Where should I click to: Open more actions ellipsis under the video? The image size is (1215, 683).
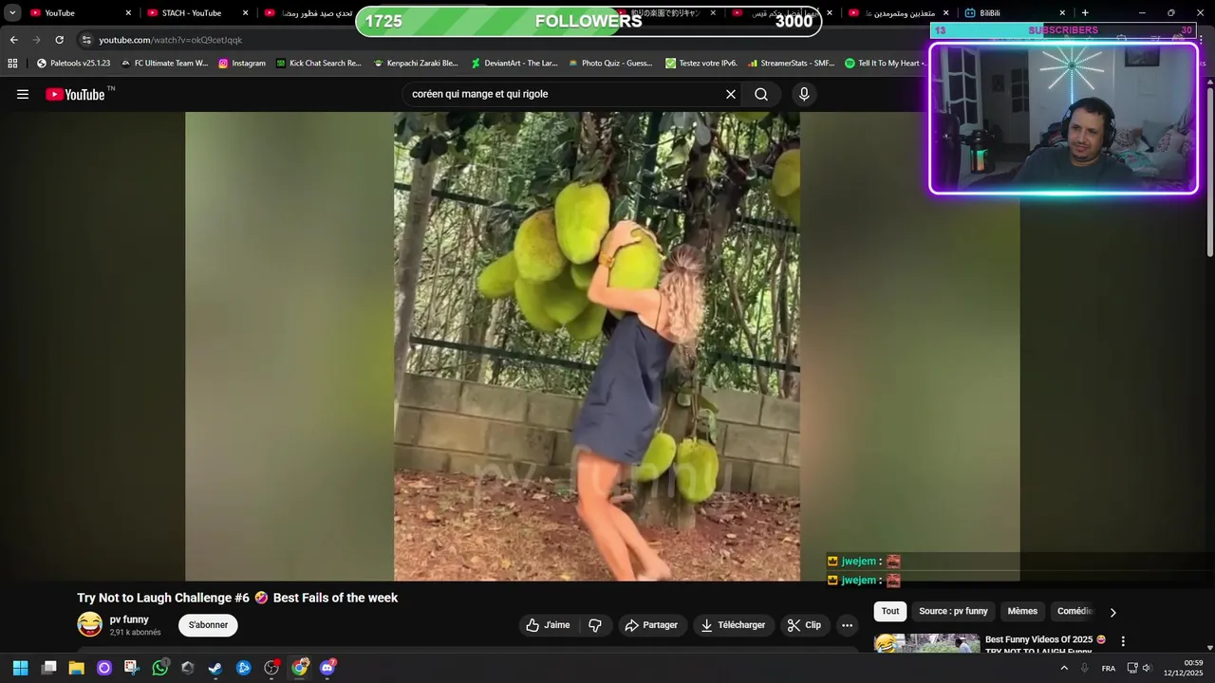(x=847, y=625)
